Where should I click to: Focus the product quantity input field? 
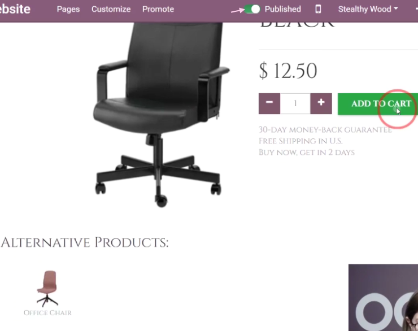coord(295,103)
